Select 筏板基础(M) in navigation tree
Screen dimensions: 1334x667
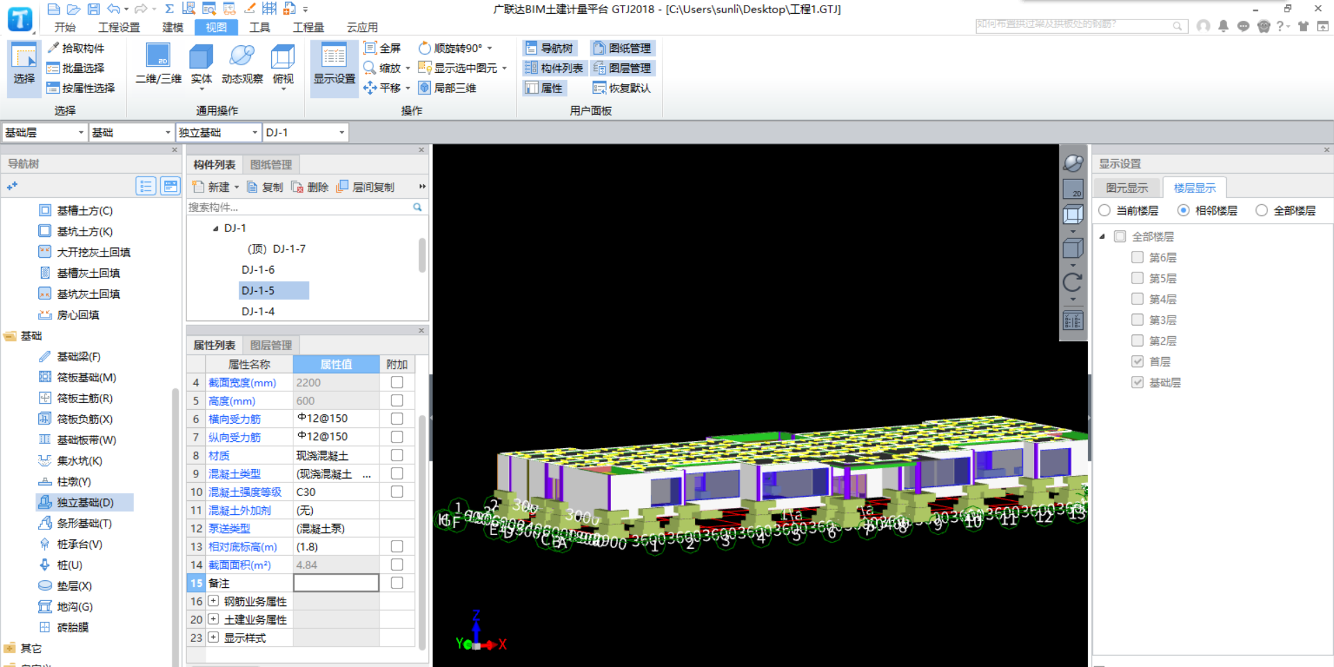(86, 377)
